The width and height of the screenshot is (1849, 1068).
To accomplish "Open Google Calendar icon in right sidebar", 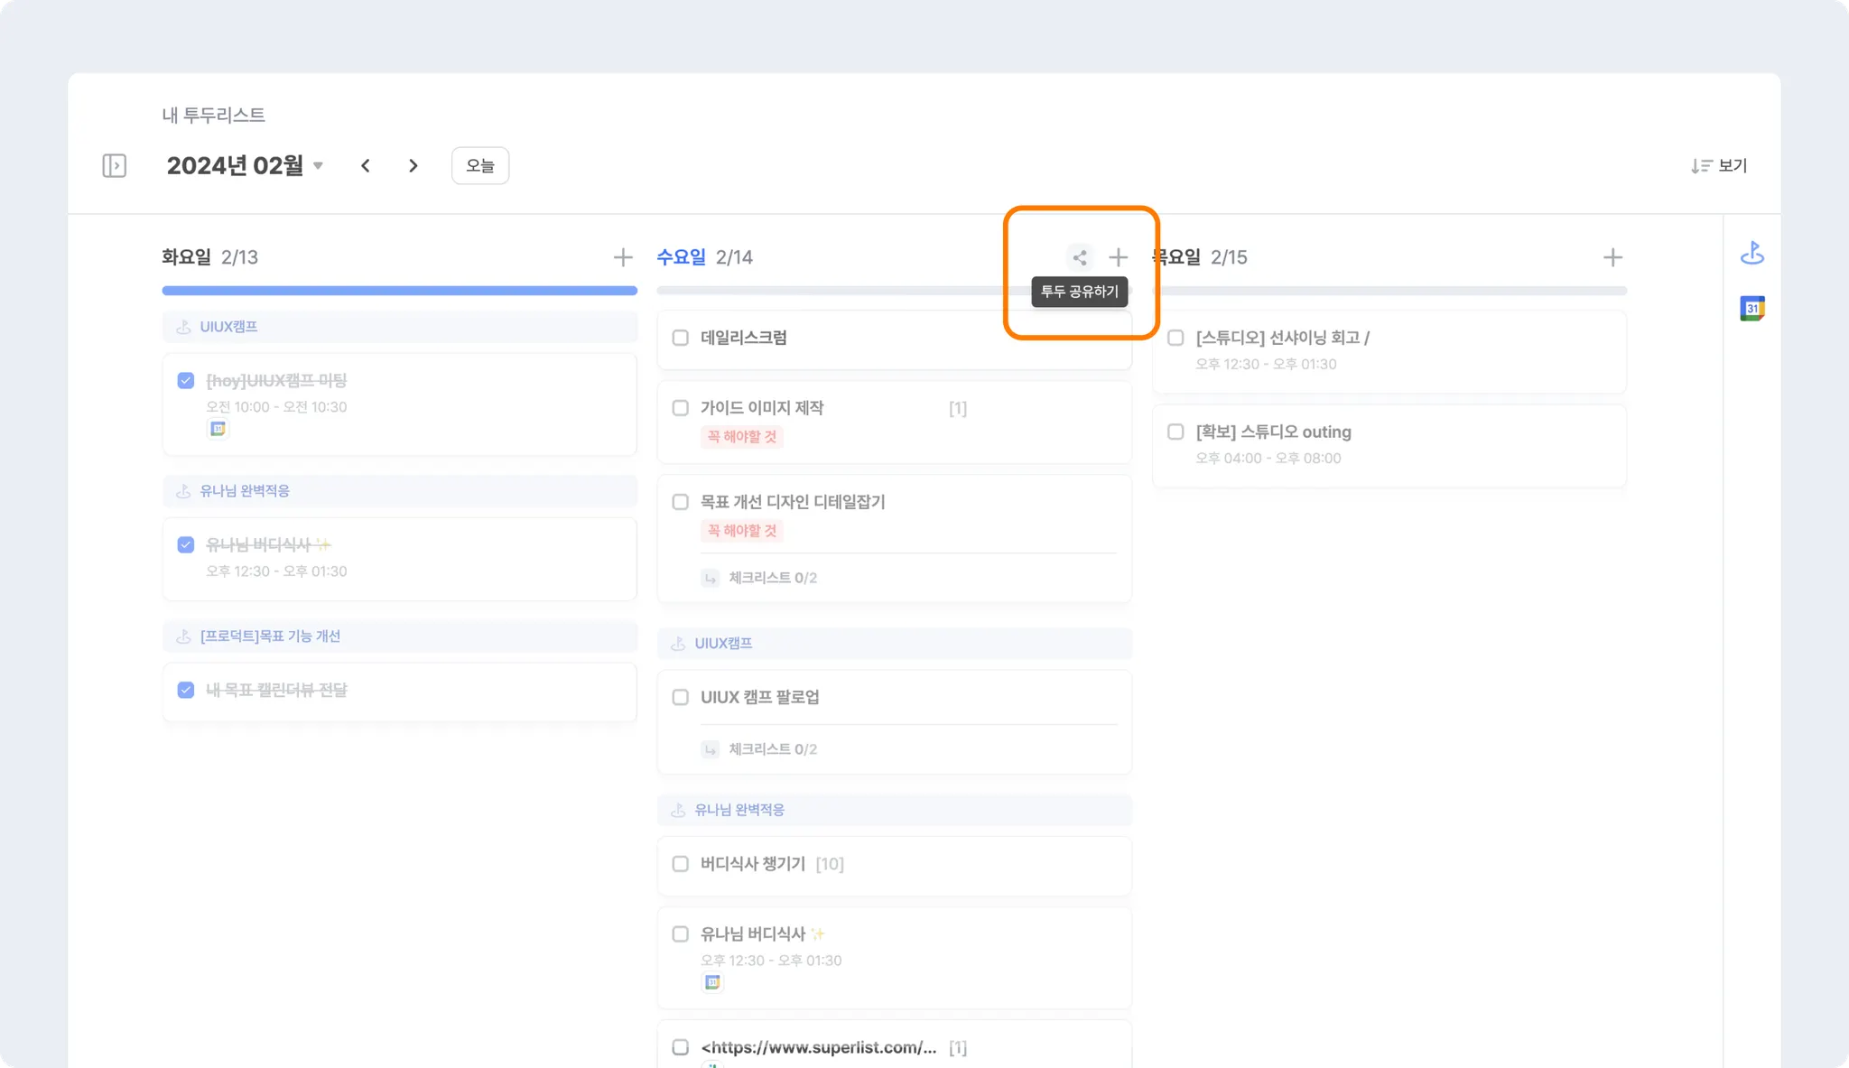I will tap(1751, 309).
